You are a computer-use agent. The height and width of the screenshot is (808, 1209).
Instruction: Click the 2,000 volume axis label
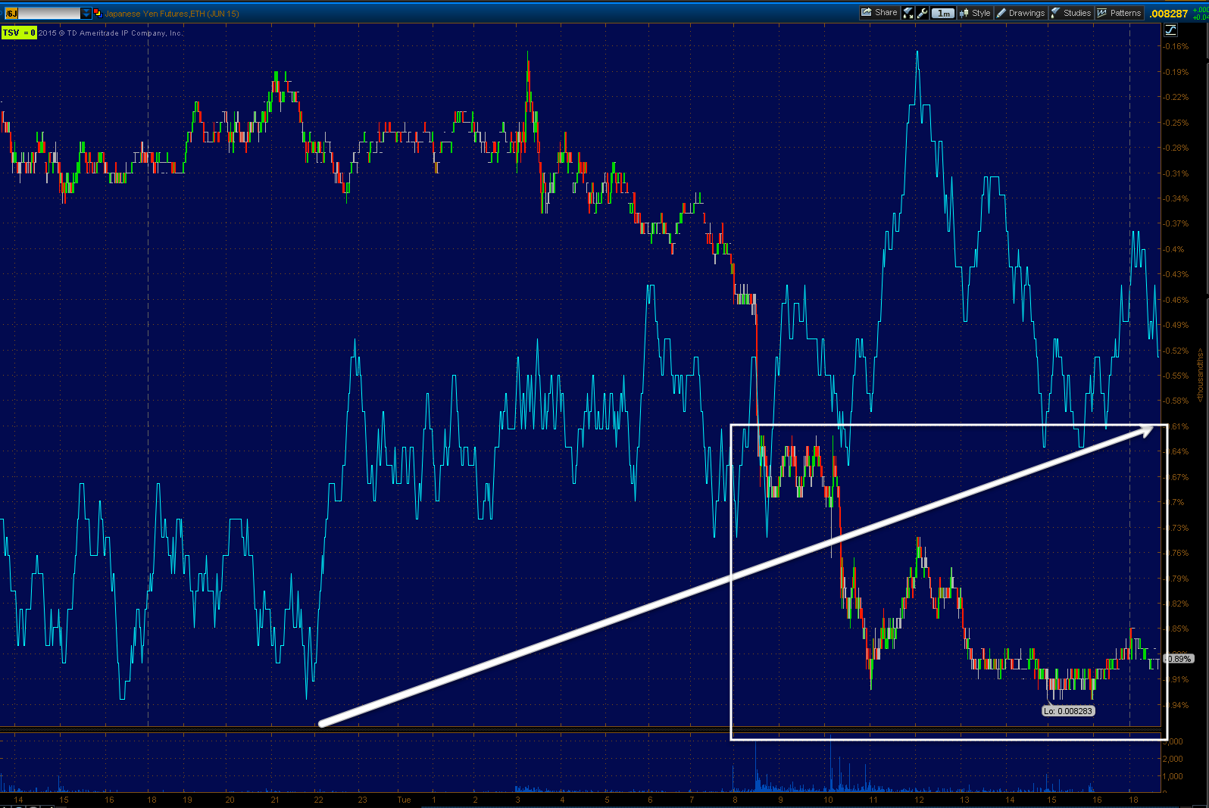(x=1173, y=759)
